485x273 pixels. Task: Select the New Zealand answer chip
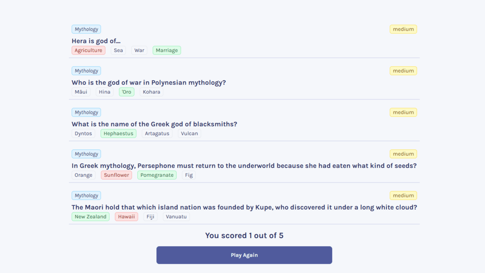tap(90, 216)
